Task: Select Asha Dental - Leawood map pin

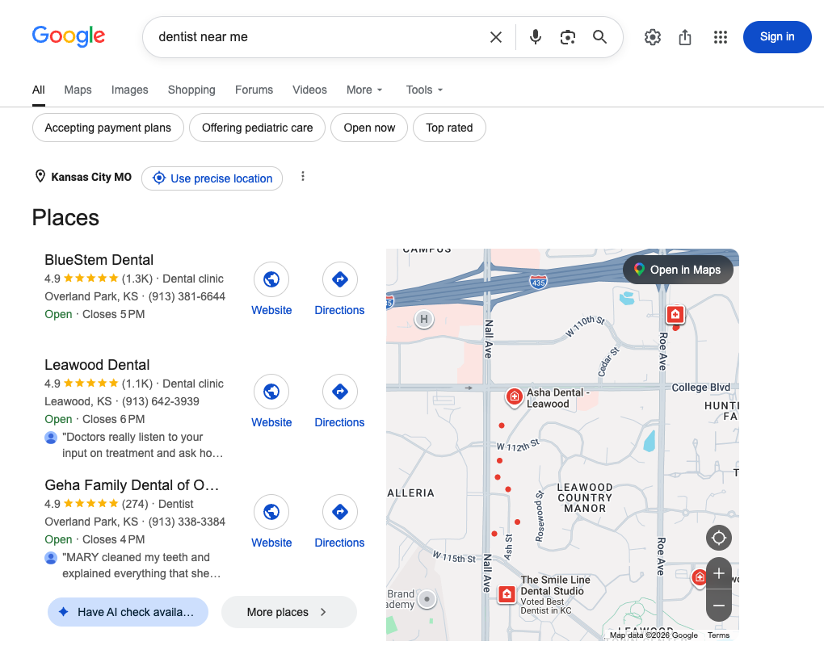Action: tap(514, 396)
